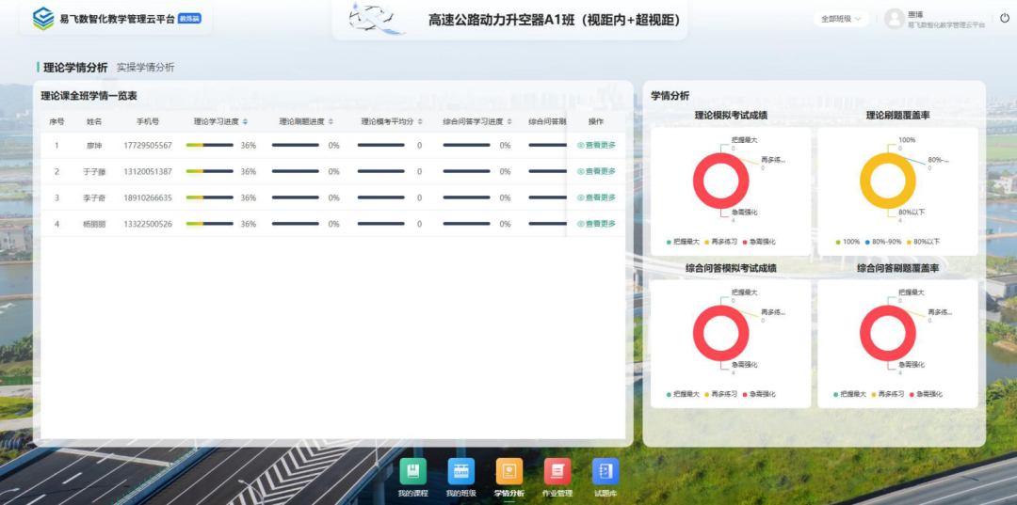Open 作业管理 homework icon

click(557, 472)
